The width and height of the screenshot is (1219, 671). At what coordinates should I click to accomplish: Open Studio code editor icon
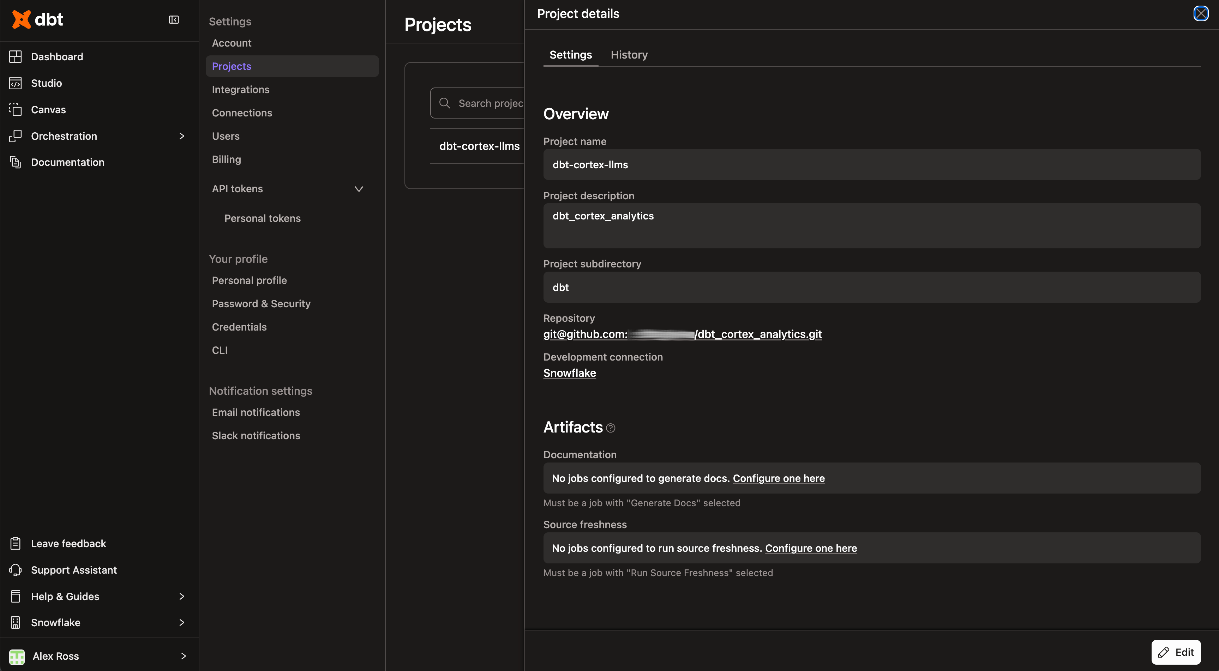click(x=15, y=83)
